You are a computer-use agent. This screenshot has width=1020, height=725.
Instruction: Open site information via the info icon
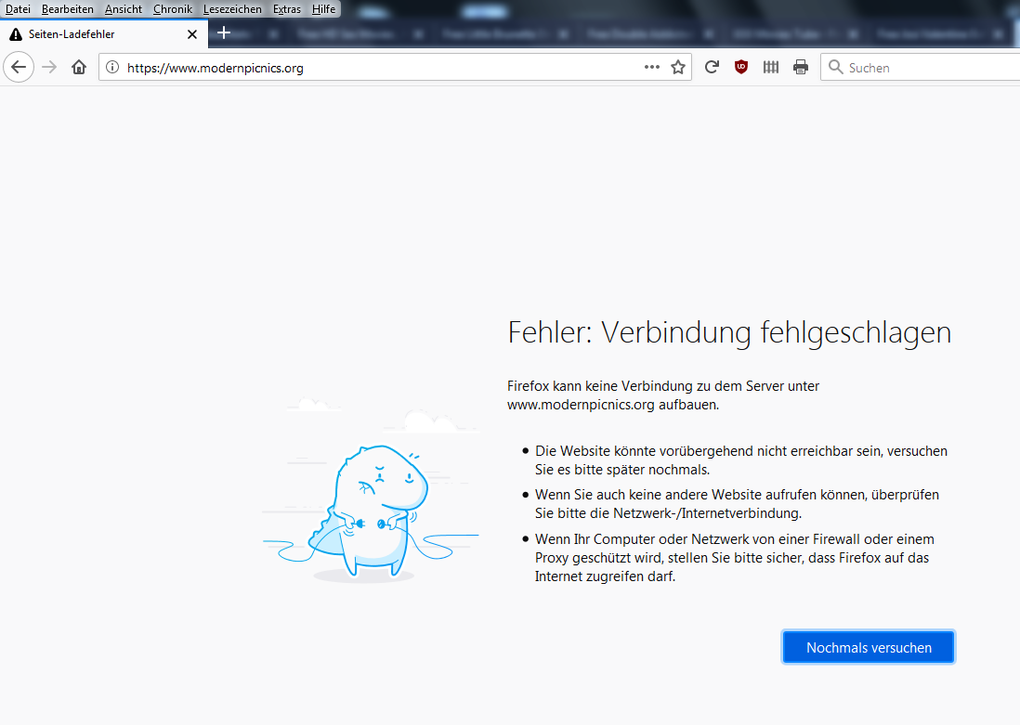pyautogui.click(x=111, y=67)
